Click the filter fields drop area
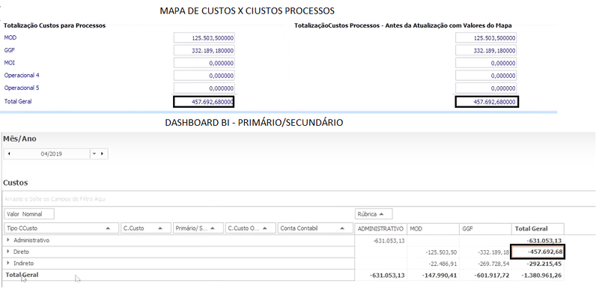The height and width of the screenshot is (307, 599). click(x=298, y=199)
